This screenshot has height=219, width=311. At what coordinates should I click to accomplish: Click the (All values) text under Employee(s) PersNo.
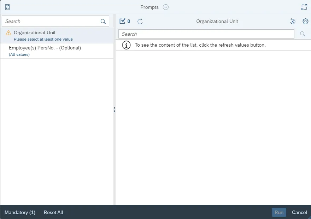click(x=19, y=55)
